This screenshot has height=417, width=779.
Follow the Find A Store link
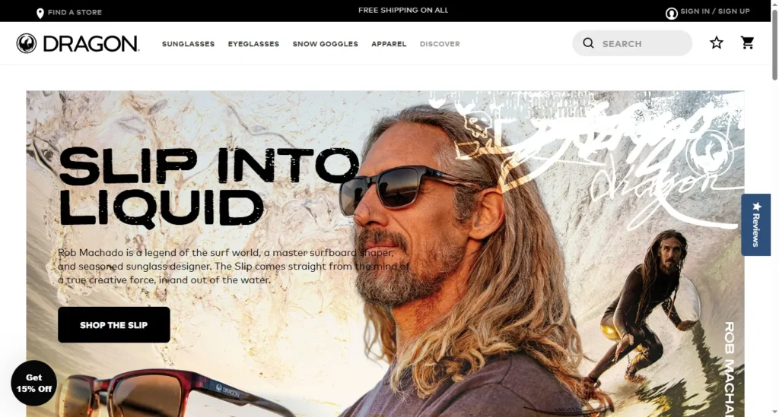tap(75, 12)
